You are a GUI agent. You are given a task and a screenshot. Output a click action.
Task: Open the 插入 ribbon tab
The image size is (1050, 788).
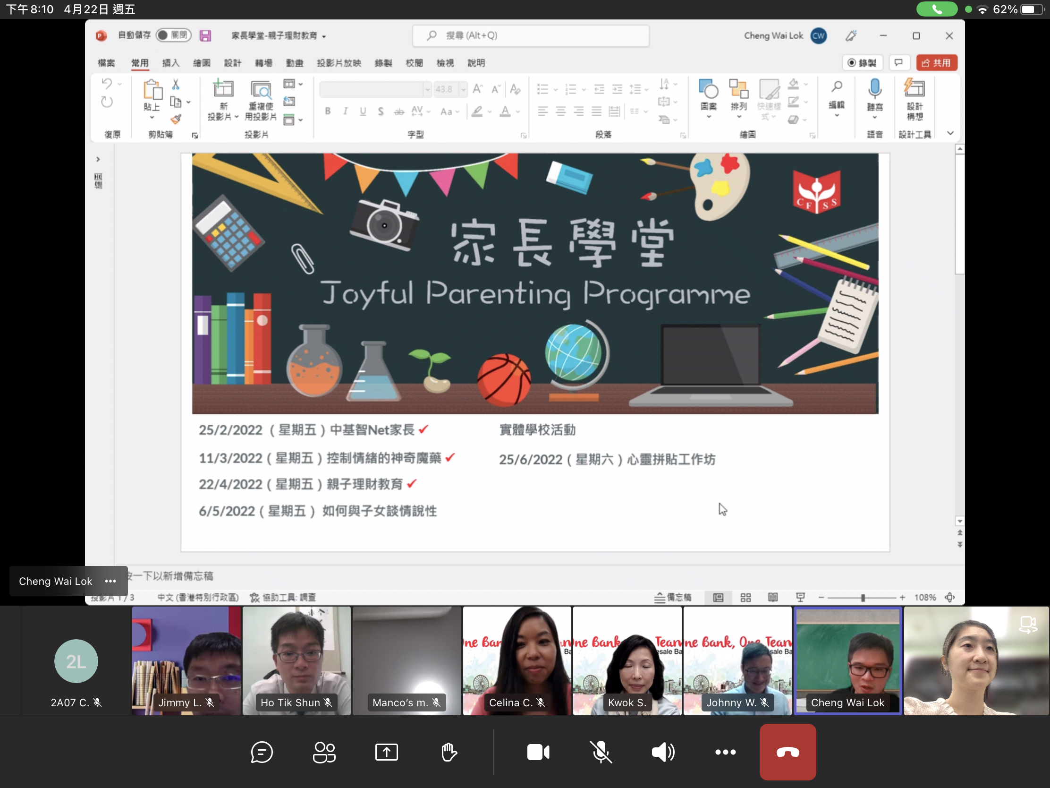(x=170, y=63)
